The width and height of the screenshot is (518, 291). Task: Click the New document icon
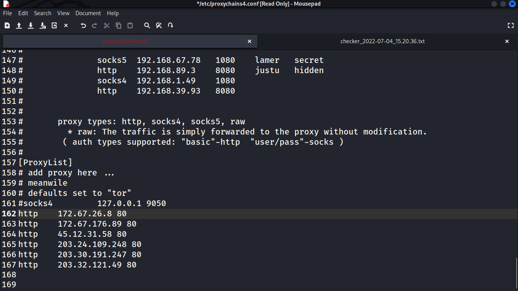click(x=7, y=25)
